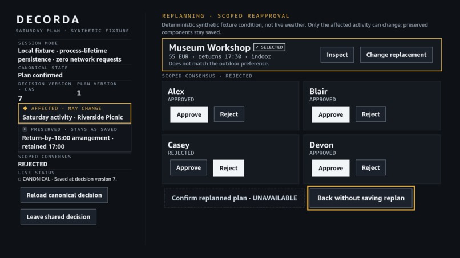Screen dimensions: 460x258
Task: Click Casey's REJECTED status label
Action: pyautogui.click(x=181, y=153)
